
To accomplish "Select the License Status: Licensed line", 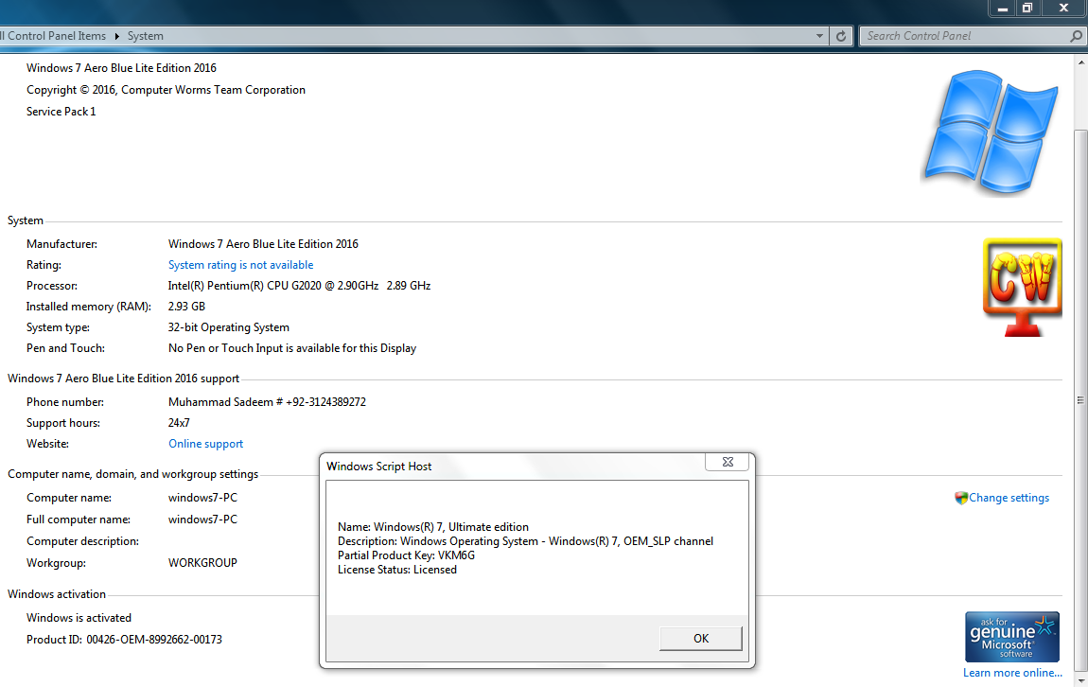I will coord(397,570).
